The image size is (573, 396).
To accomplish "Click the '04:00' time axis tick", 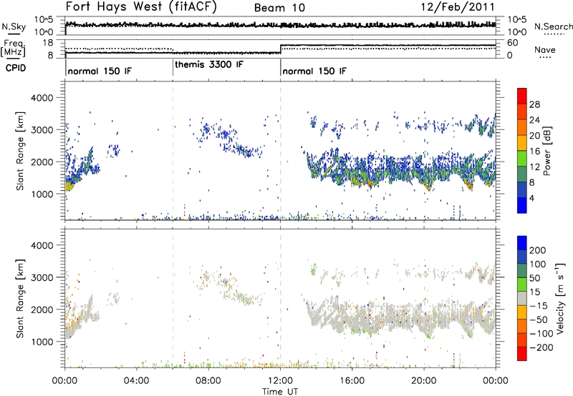I will tap(137, 381).
